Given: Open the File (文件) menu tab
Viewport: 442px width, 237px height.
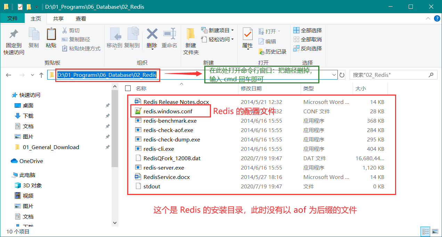Looking at the screenshot, I should [13, 18].
